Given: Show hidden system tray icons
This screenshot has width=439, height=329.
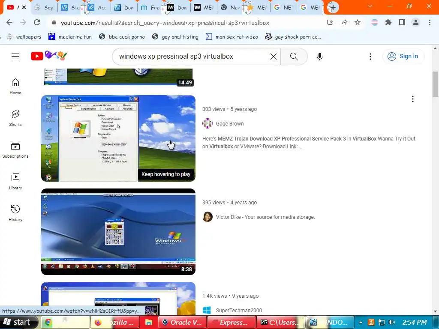Looking at the screenshot, I should 361,322.
